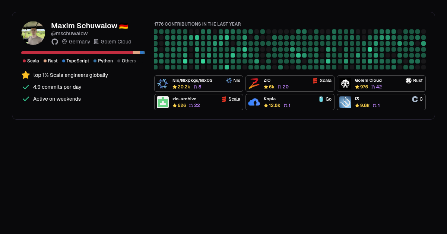Open the @mschuwalow handle
This screenshot has width=447, height=234.
69,33
